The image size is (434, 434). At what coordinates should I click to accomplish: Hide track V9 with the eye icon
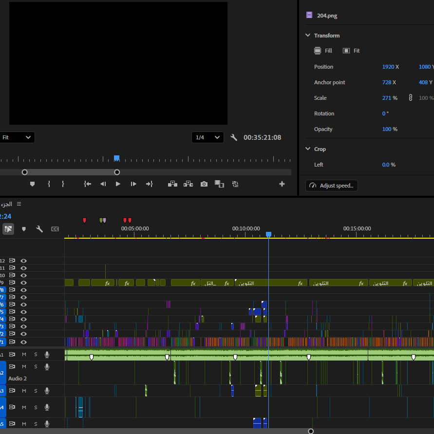point(23,283)
